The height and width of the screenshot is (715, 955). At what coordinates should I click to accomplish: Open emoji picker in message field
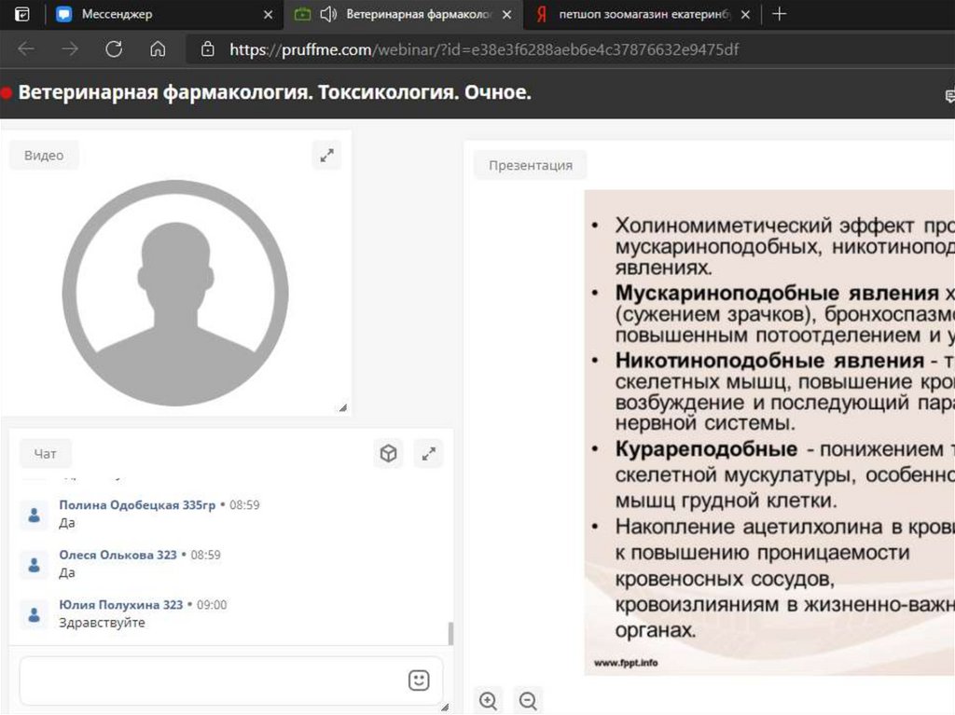click(419, 680)
